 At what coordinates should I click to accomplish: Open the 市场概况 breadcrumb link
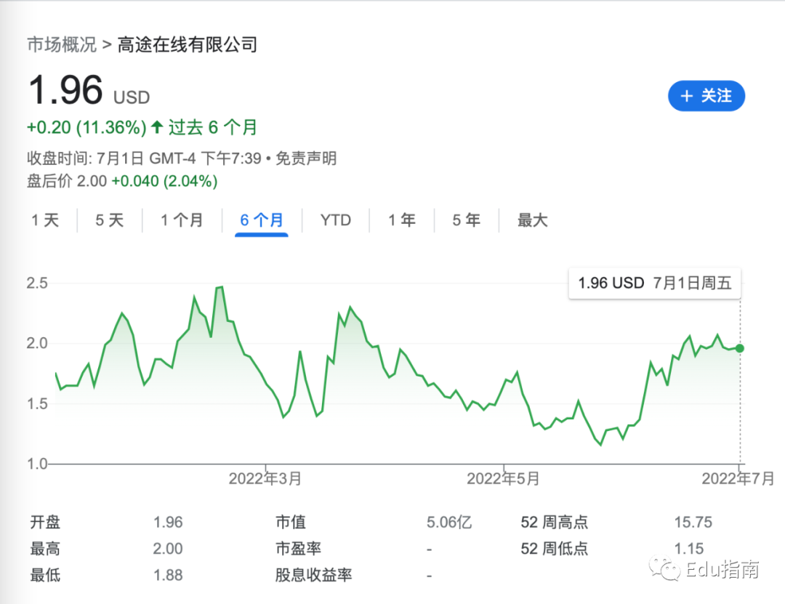click(x=62, y=44)
